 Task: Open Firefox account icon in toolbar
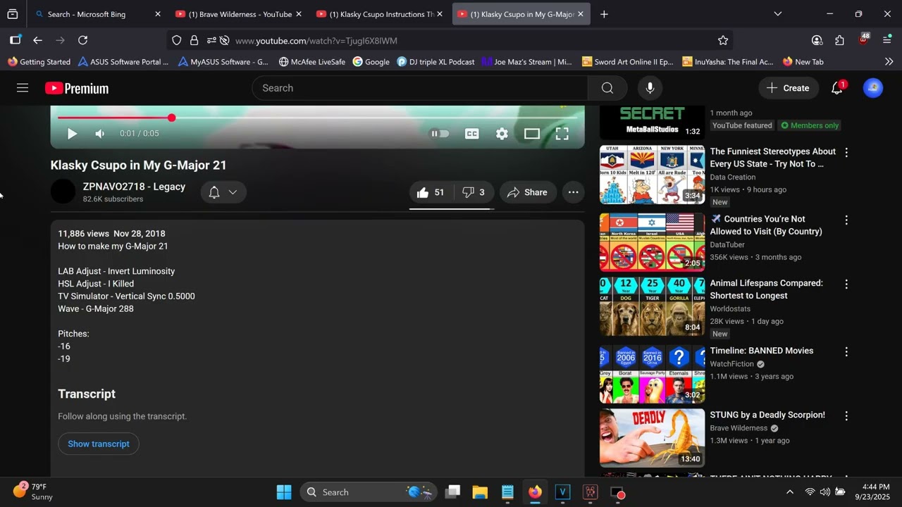tap(817, 40)
